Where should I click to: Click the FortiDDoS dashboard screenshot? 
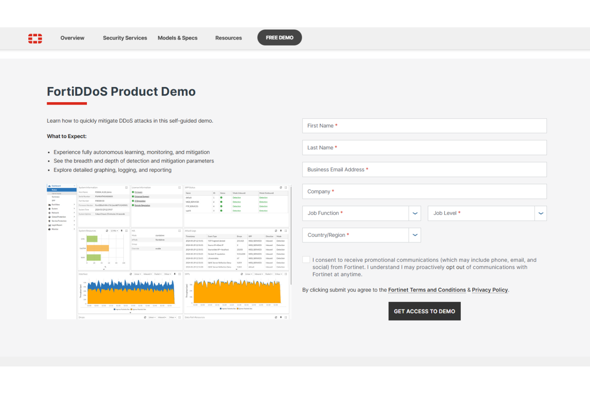point(169,251)
